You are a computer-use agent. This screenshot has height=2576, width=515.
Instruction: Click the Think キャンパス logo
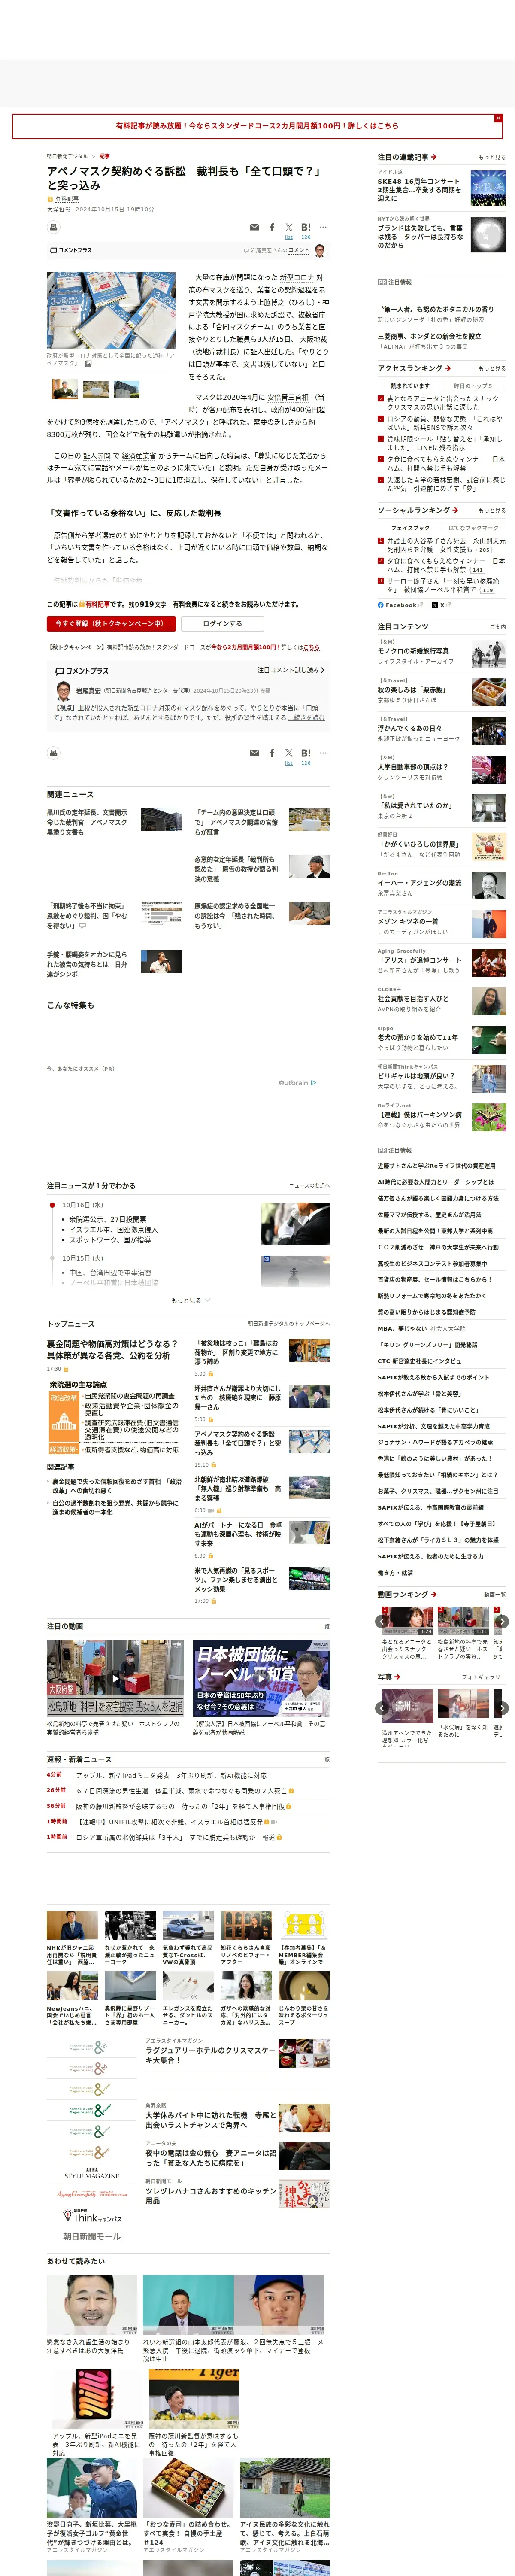[x=92, y=2216]
